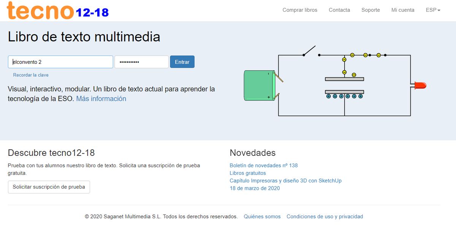Open the Quiénes somos footer link
The height and width of the screenshot is (230, 456).
(262, 216)
